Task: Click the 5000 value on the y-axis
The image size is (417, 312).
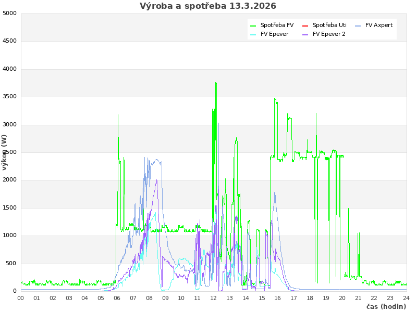Action: point(9,14)
